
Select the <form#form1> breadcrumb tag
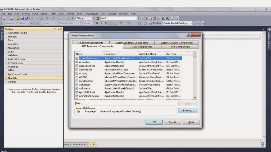pyautogui.click(x=80, y=144)
